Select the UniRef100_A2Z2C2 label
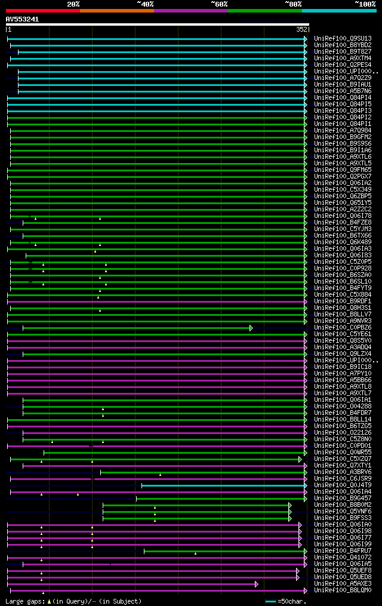Viewport: 382px width, 606px height. coord(343,210)
